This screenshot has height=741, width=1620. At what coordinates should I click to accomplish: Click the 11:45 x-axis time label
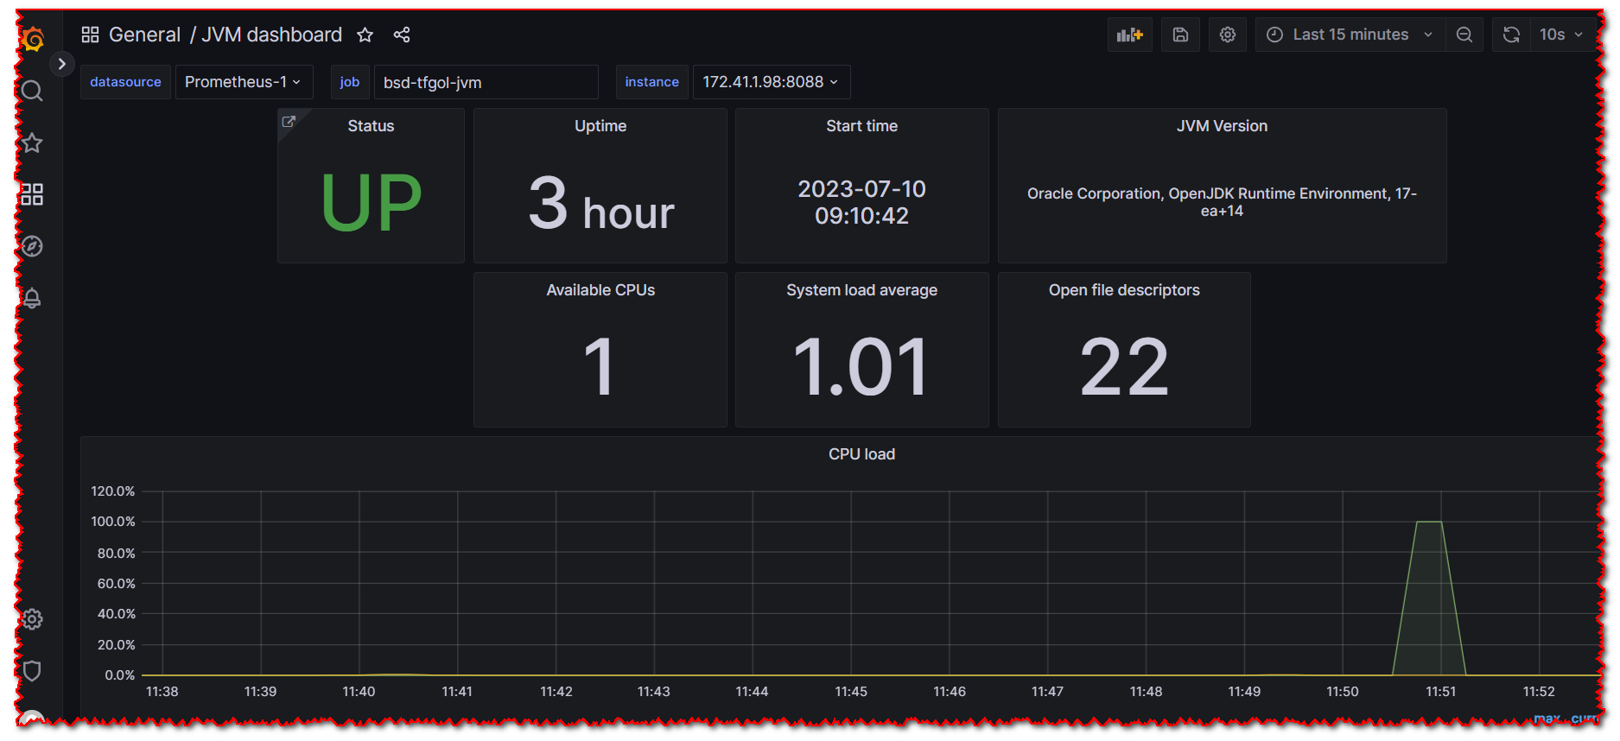point(851,692)
